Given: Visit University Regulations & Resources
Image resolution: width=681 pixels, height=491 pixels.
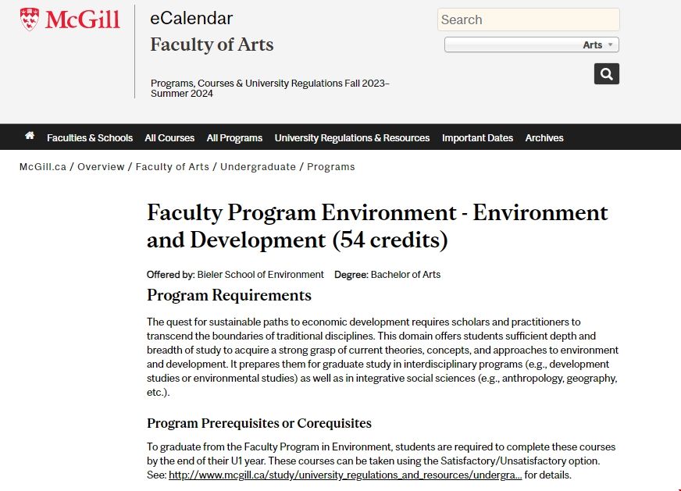Looking at the screenshot, I should click(x=351, y=137).
